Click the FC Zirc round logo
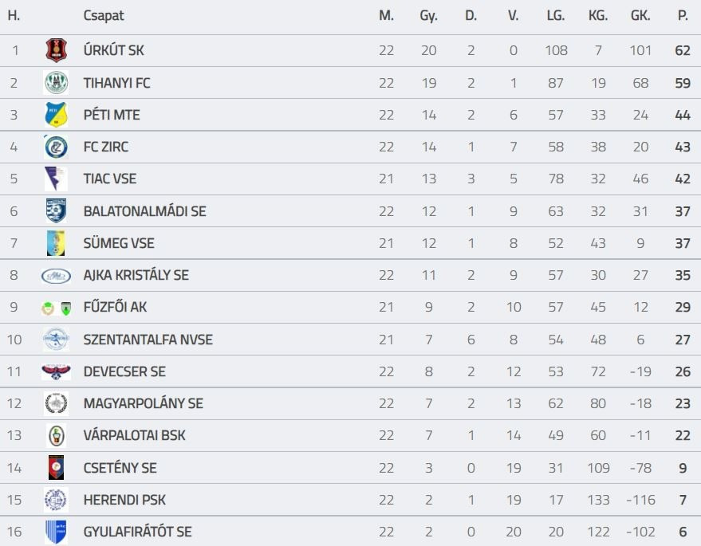Image resolution: width=701 pixels, height=546 pixels. pos(56,147)
